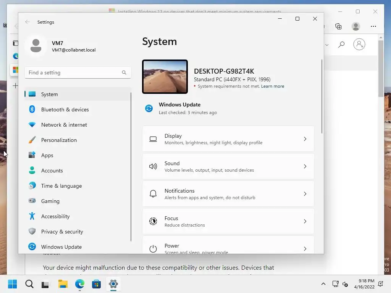Open Sound settings
The image size is (391, 293).
pos(228,166)
